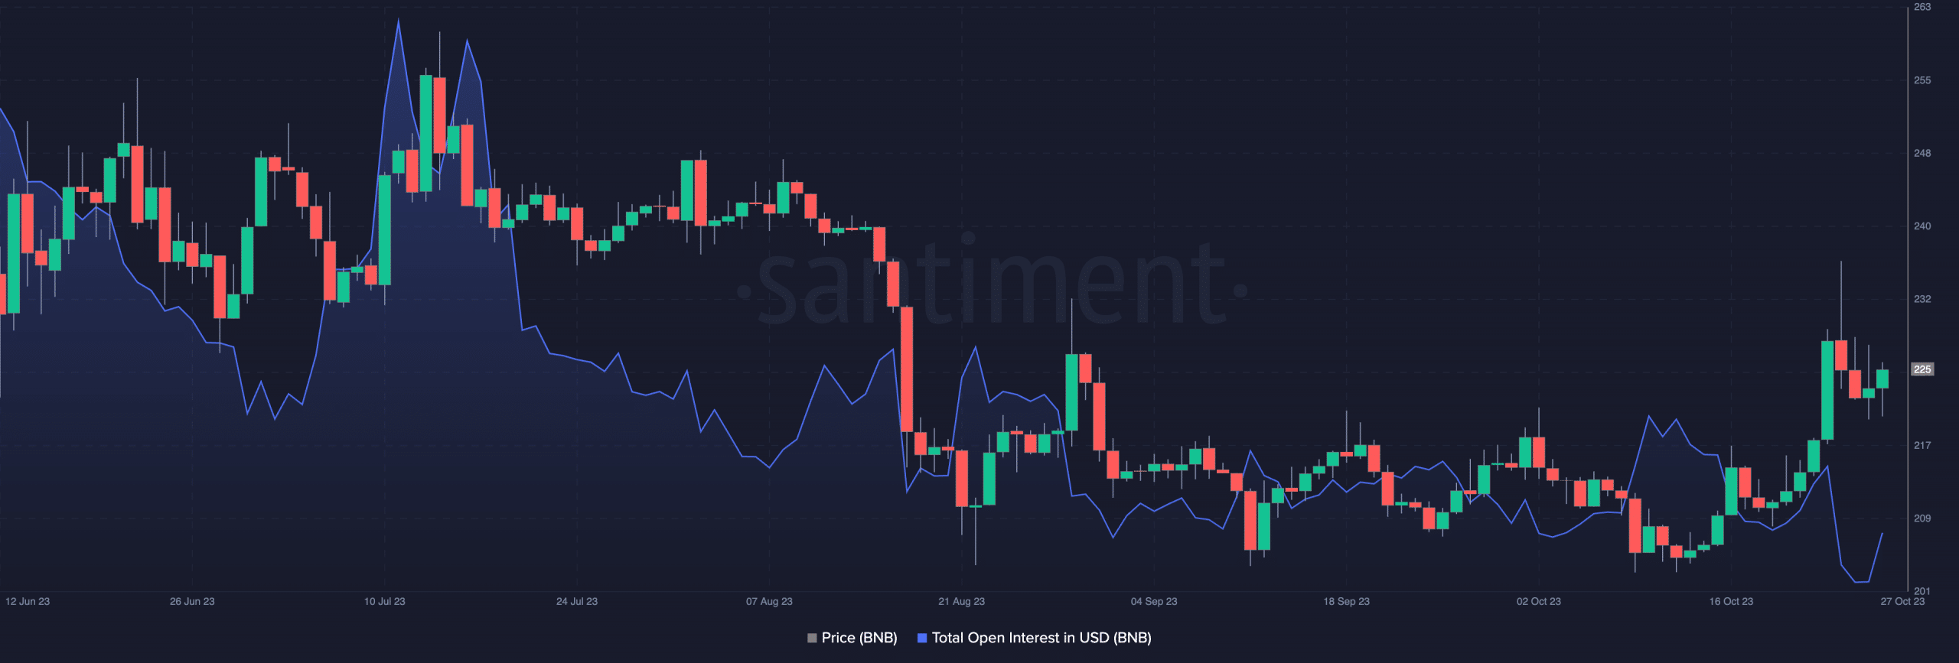Click the 24 Jul 23 date label
The image size is (1959, 663).
click(x=577, y=602)
